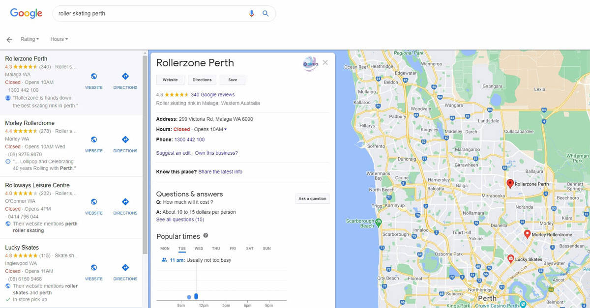Screen dimensions: 590x308
Task: Click the Rollerzone logo thumbnail
Action: [x=311, y=64]
